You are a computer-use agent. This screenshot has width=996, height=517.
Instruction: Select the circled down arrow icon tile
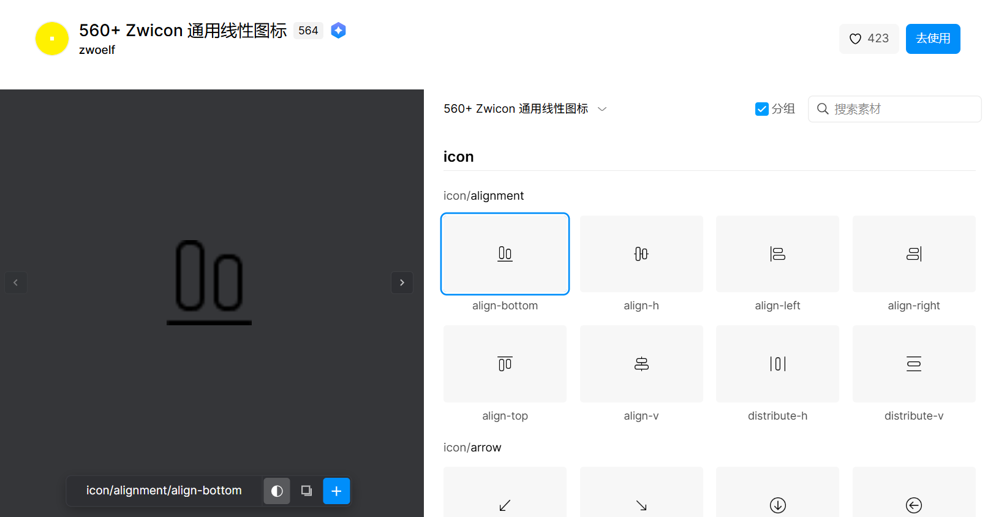pos(777,492)
